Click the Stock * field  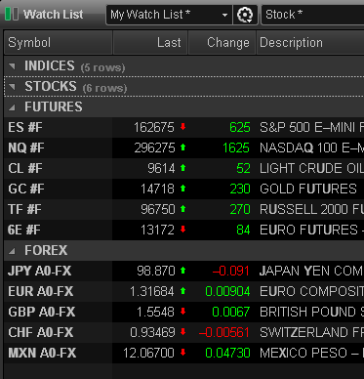point(312,15)
